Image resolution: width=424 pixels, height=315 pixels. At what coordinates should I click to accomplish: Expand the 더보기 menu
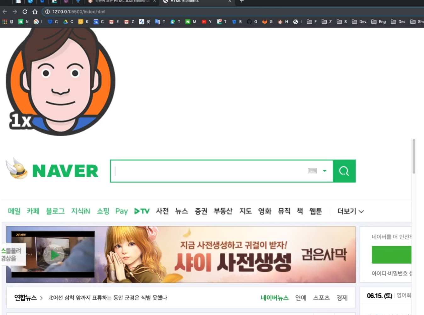pos(350,211)
